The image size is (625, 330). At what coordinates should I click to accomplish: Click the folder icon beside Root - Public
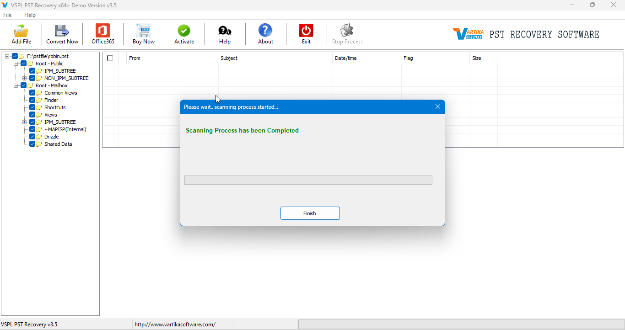tap(30, 64)
